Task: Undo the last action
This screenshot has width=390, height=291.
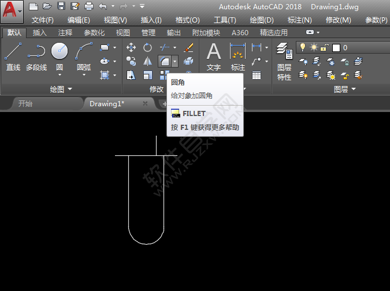Action: [102, 6]
